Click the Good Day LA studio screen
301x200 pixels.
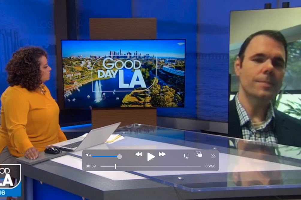click(x=123, y=73)
